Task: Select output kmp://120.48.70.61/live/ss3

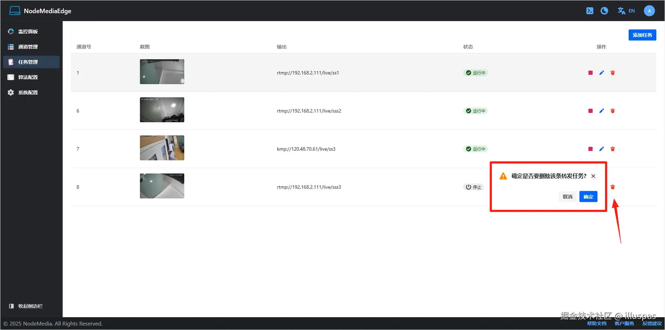Action: 306,149
